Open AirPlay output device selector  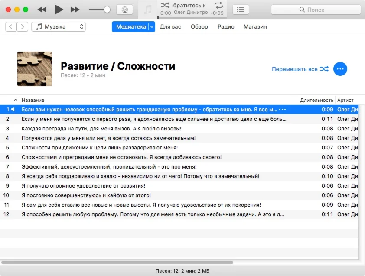click(124, 10)
